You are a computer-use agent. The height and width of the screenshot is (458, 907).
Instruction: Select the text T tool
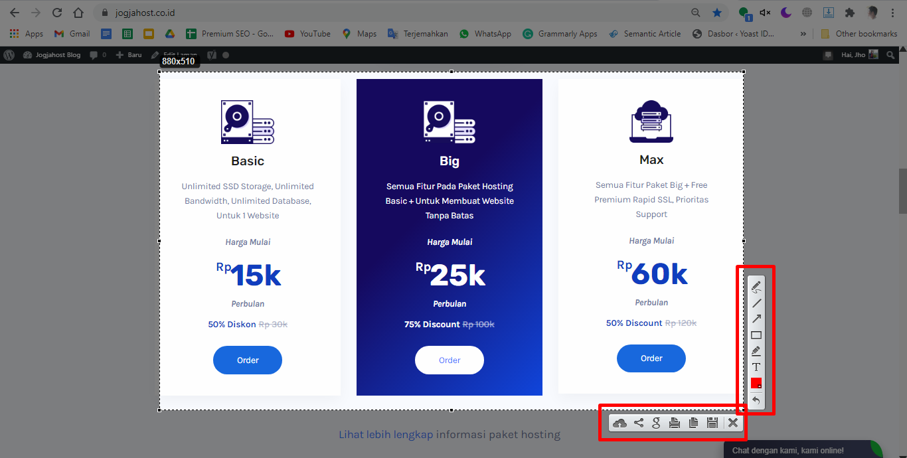tap(756, 366)
